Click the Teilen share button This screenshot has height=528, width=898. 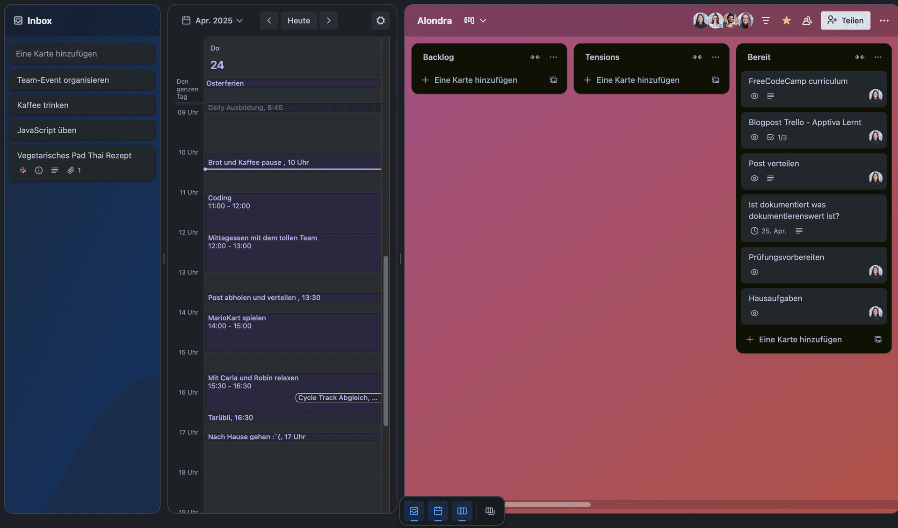tap(845, 21)
